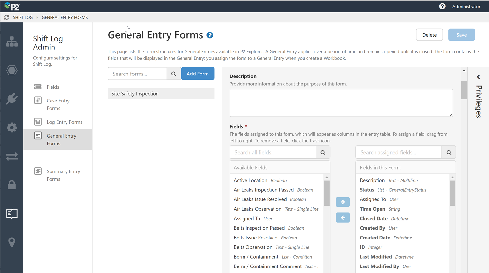Click the help icon beside General Entry Forms

point(210,35)
